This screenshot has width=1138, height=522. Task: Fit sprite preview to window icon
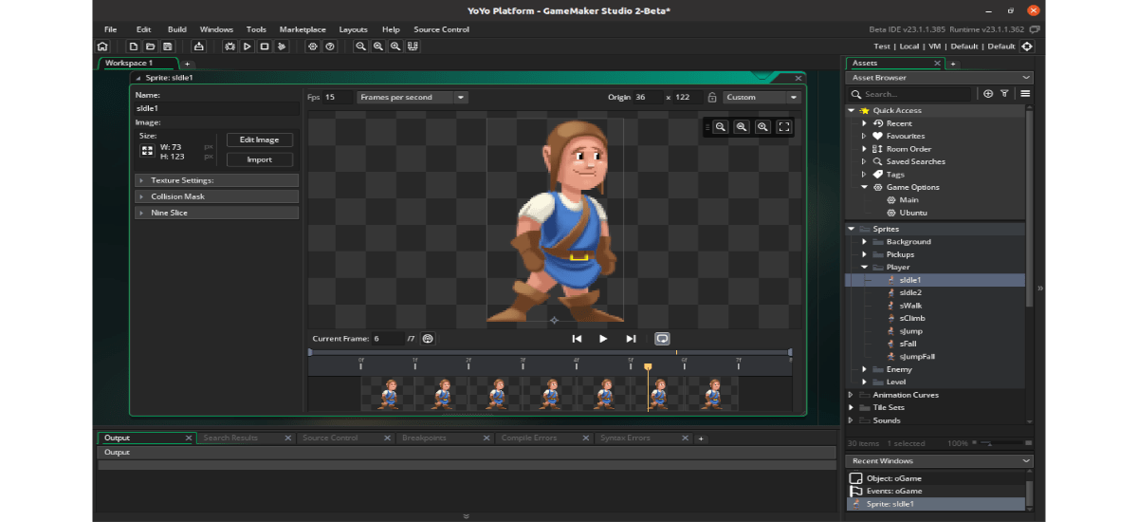click(x=784, y=127)
